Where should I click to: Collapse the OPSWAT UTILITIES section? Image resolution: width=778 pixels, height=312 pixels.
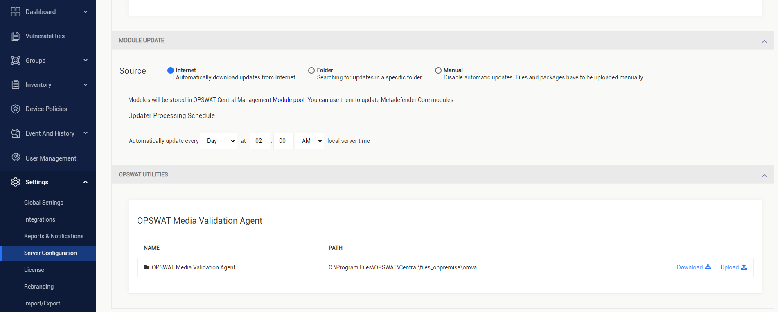pyautogui.click(x=764, y=175)
